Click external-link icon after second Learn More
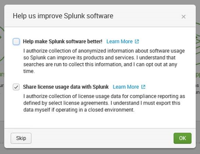Screen dimensions: 200x154 (143, 87)
